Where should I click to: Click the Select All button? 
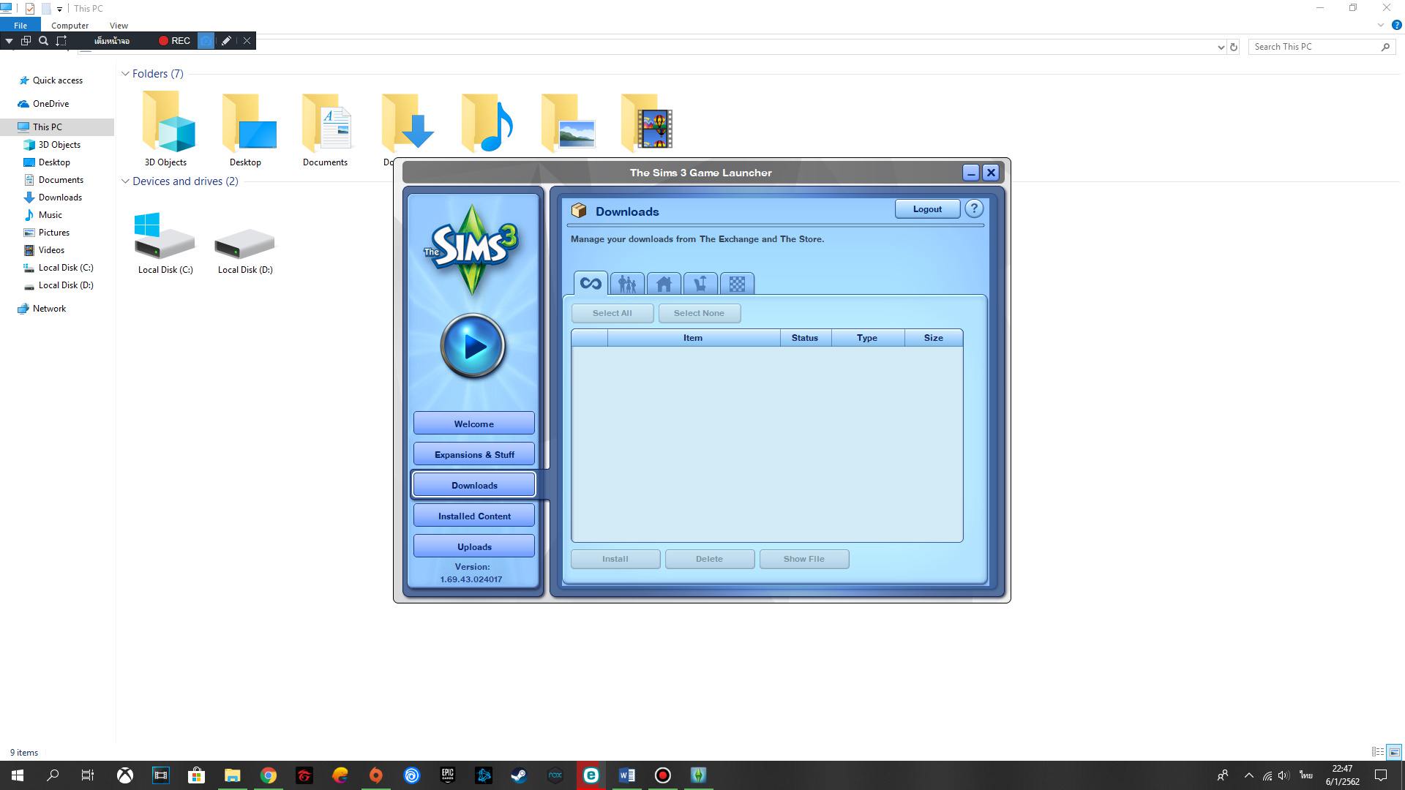click(612, 313)
